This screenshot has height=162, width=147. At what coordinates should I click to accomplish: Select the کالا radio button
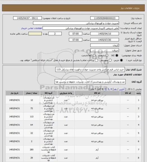point(117,55)
